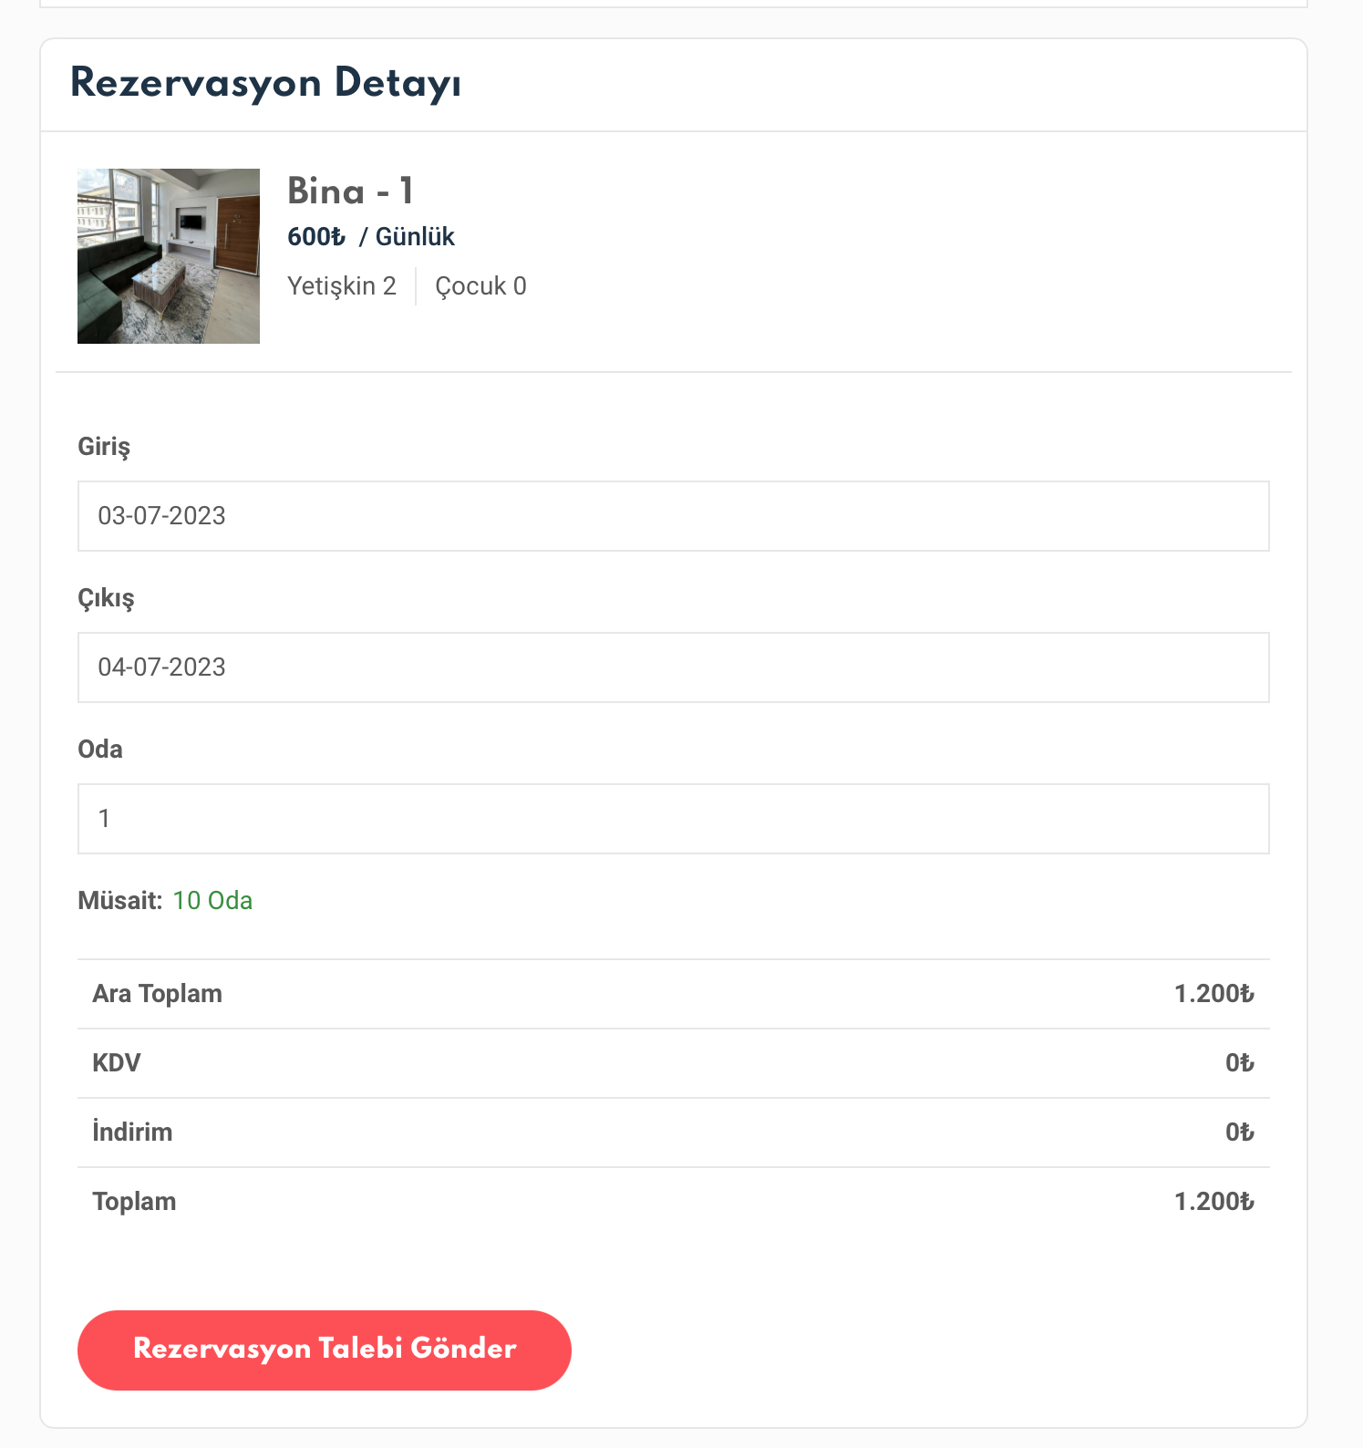Click the Giriş field label

coord(104,447)
